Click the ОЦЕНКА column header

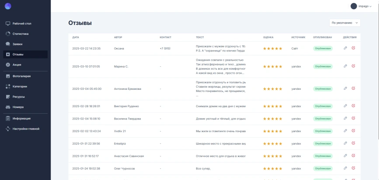(x=268, y=37)
